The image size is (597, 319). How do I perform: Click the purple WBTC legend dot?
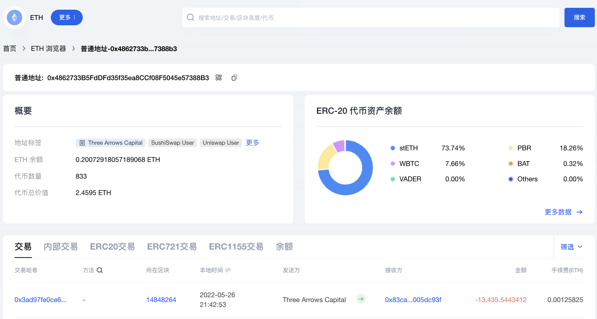coord(393,164)
